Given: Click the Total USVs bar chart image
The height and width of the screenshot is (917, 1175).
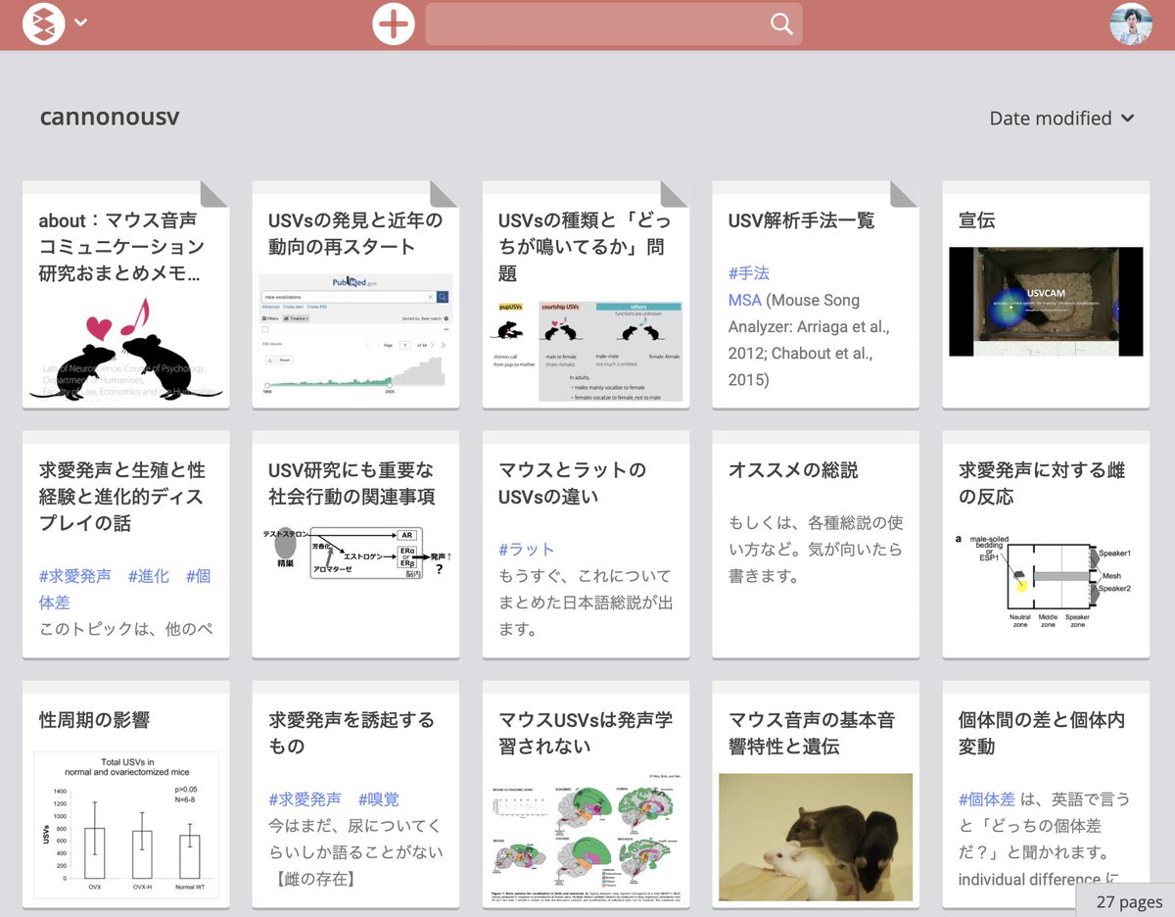Looking at the screenshot, I should click(126, 825).
